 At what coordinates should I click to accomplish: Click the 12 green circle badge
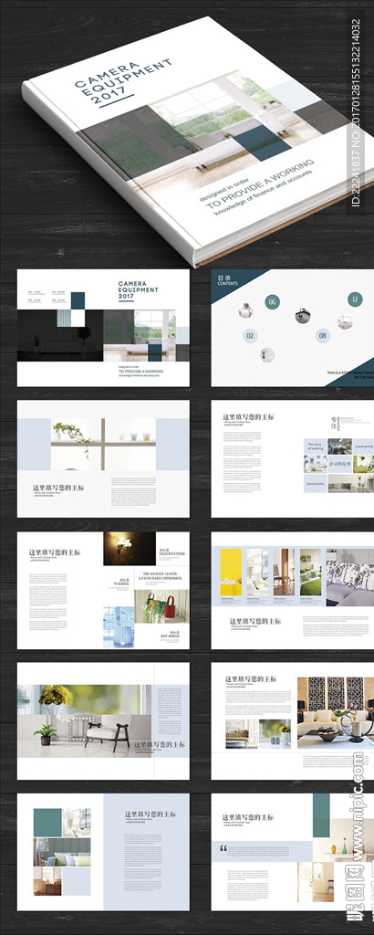(x=355, y=299)
